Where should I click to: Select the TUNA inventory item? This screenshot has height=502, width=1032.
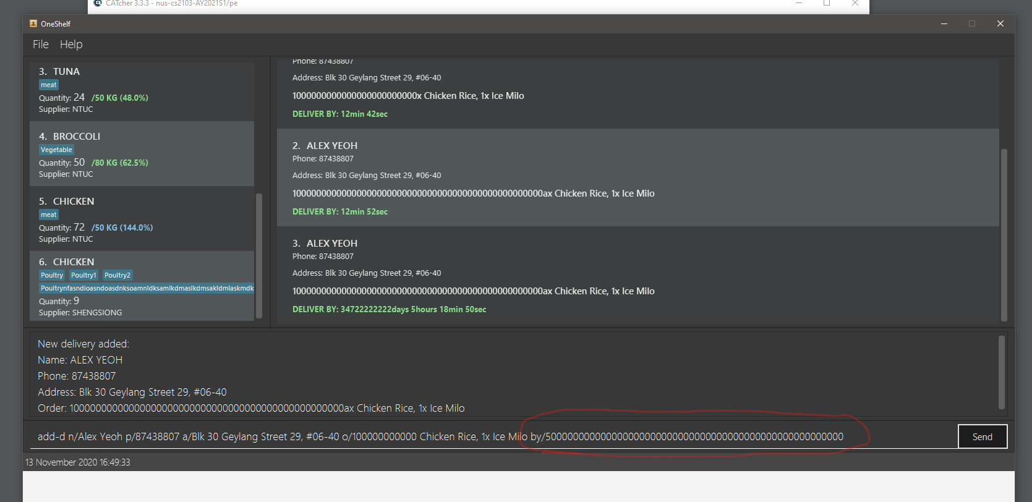[142, 90]
